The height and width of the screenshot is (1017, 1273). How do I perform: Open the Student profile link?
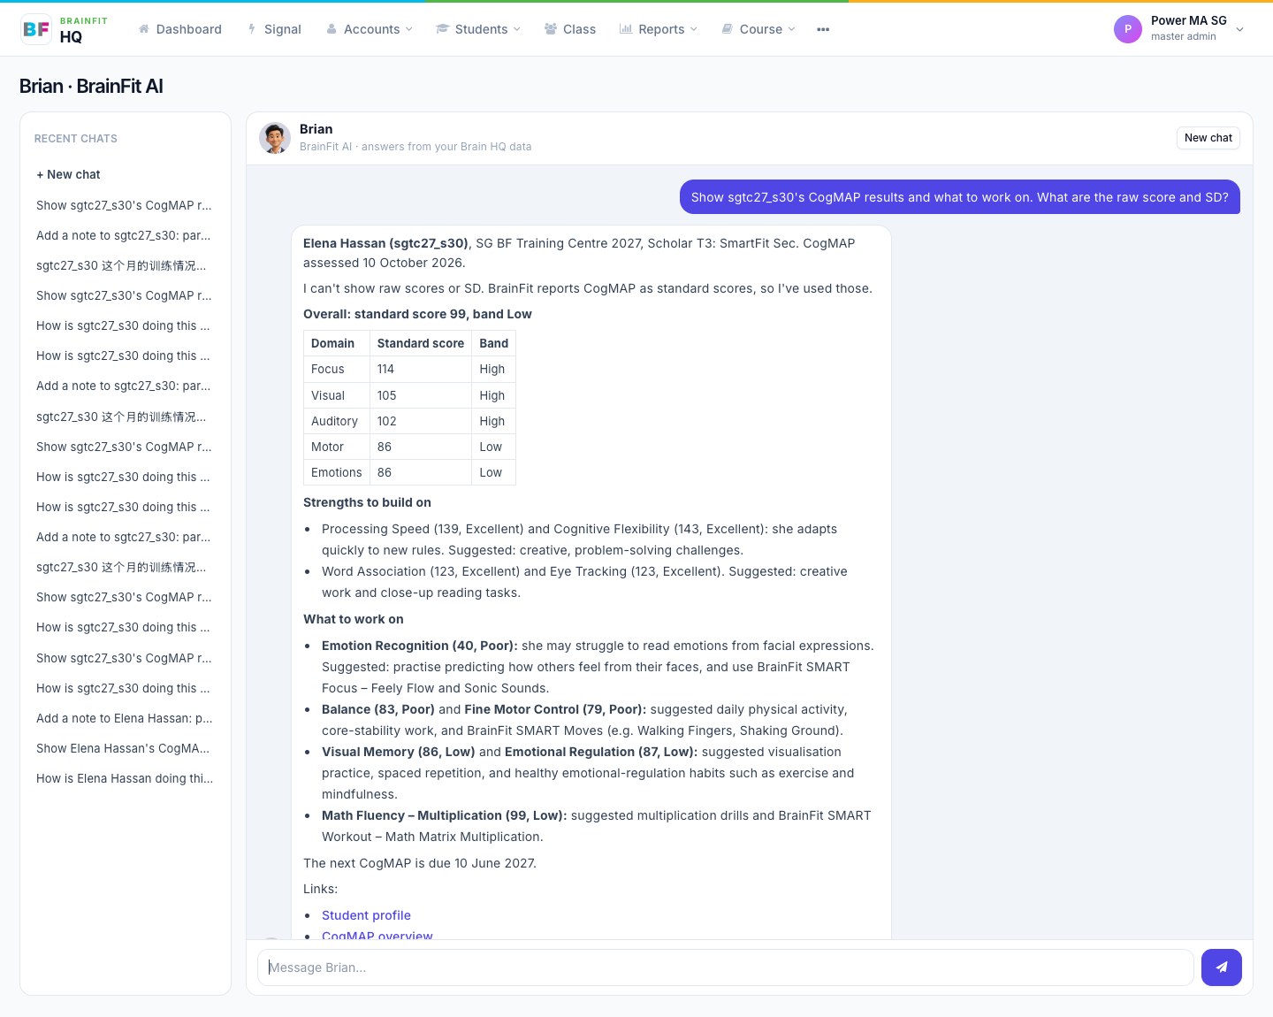[366, 915]
